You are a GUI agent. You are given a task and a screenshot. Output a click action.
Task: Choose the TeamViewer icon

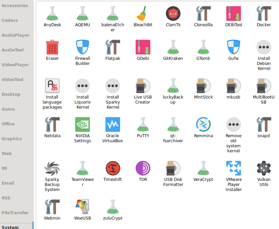tap(83, 168)
